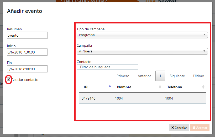215x137 pixels.
Task: Focus the Filtro de busqueda field
Action: (108, 67)
